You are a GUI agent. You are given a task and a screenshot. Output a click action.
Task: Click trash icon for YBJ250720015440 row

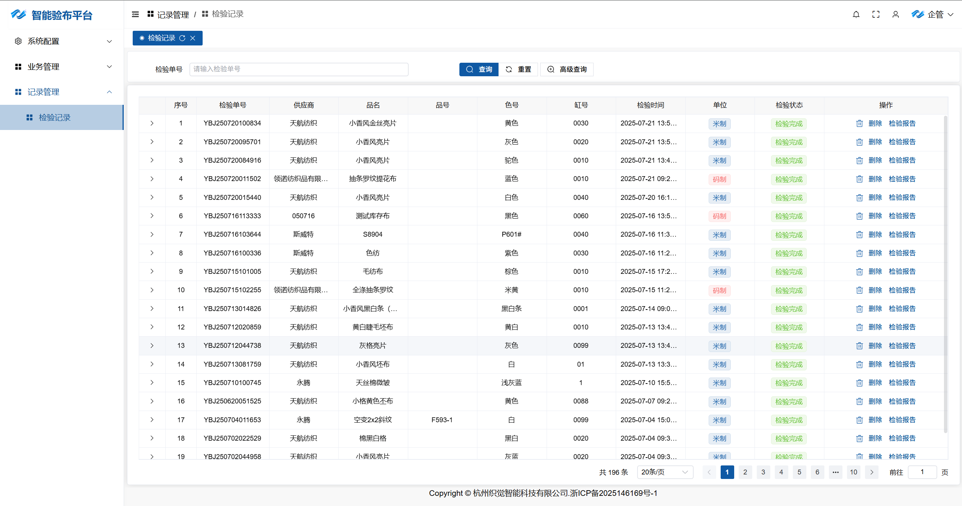[x=859, y=198]
